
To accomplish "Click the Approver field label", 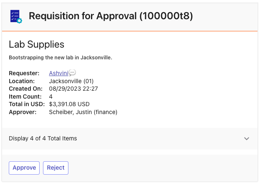I will (23, 112).
